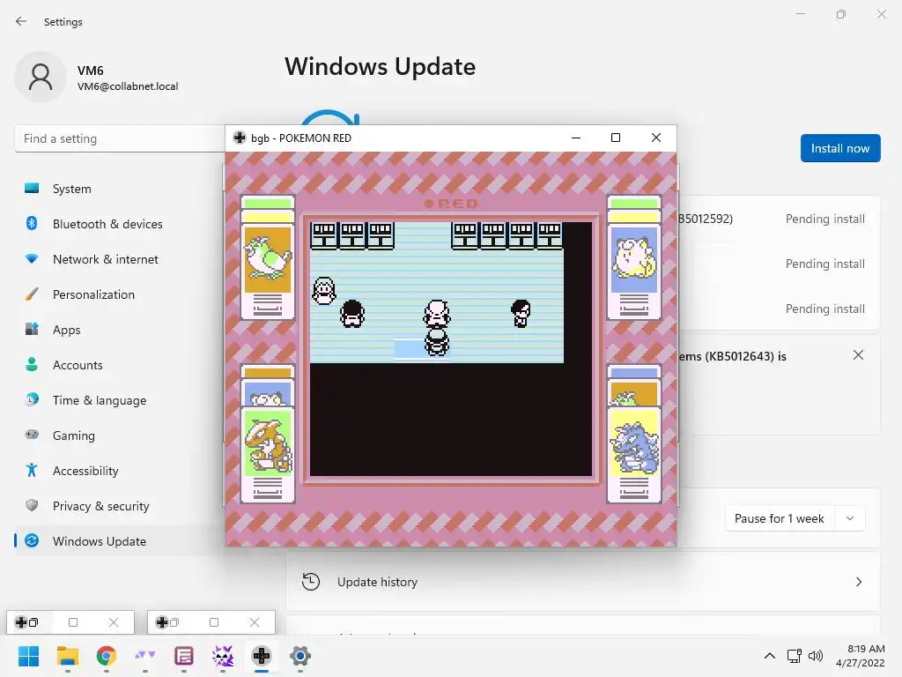
Task: Open File Explorer from the taskbar
Action: (67, 656)
